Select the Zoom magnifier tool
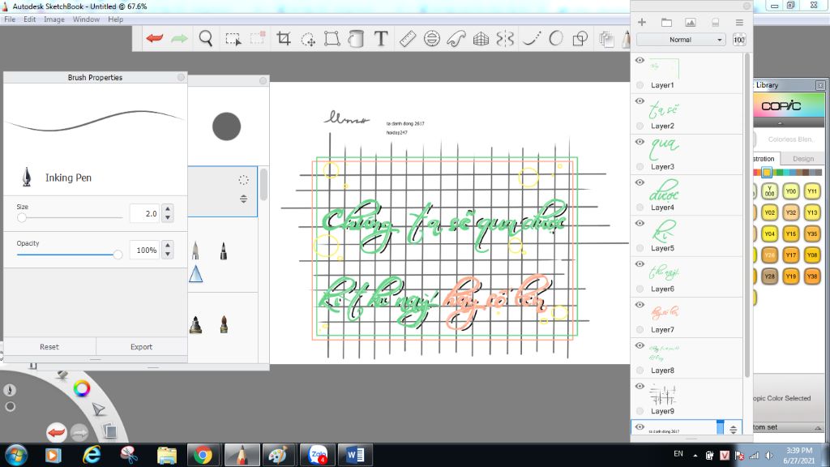This screenshot has width=830, height=467. 206,38
